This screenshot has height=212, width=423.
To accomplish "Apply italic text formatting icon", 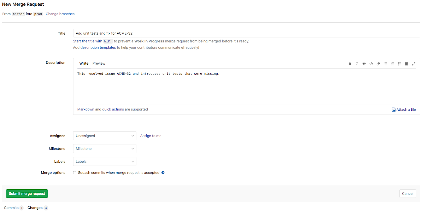I will pos(357,64).
